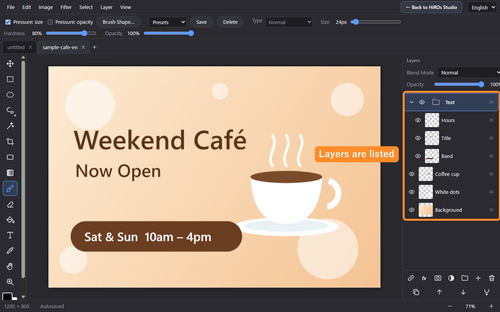Click the link layers icon
The height and width of the screenshot is (312, 500).
coord(411,278)
